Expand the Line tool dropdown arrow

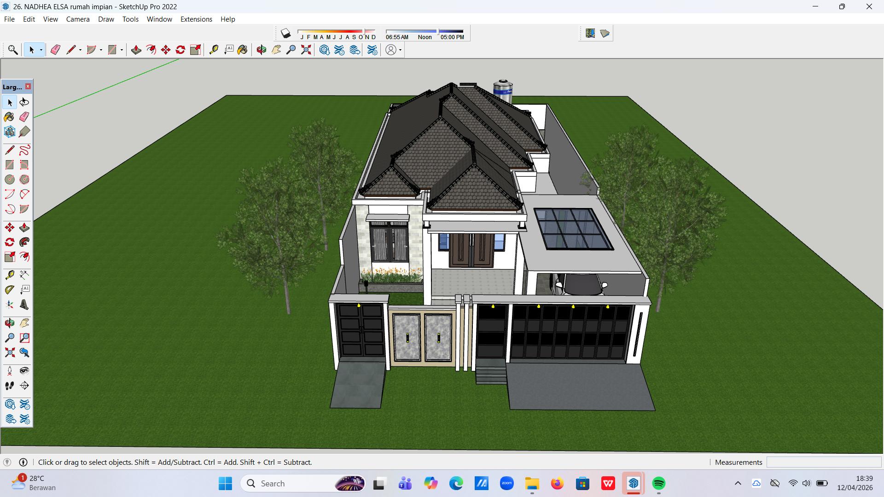(x=80, y=50)
